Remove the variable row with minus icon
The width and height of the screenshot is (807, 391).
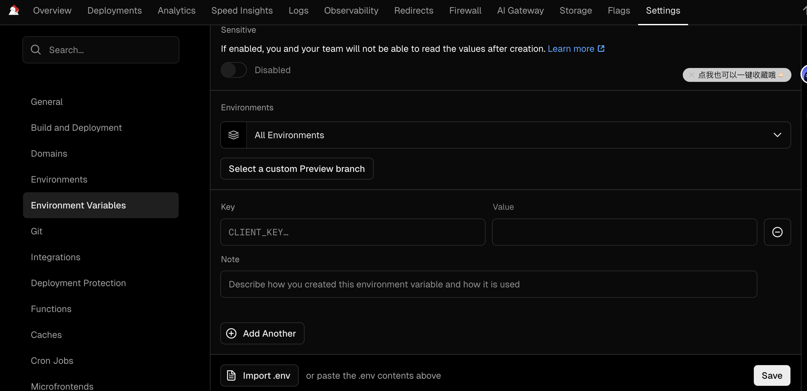[x=777, y=232]
